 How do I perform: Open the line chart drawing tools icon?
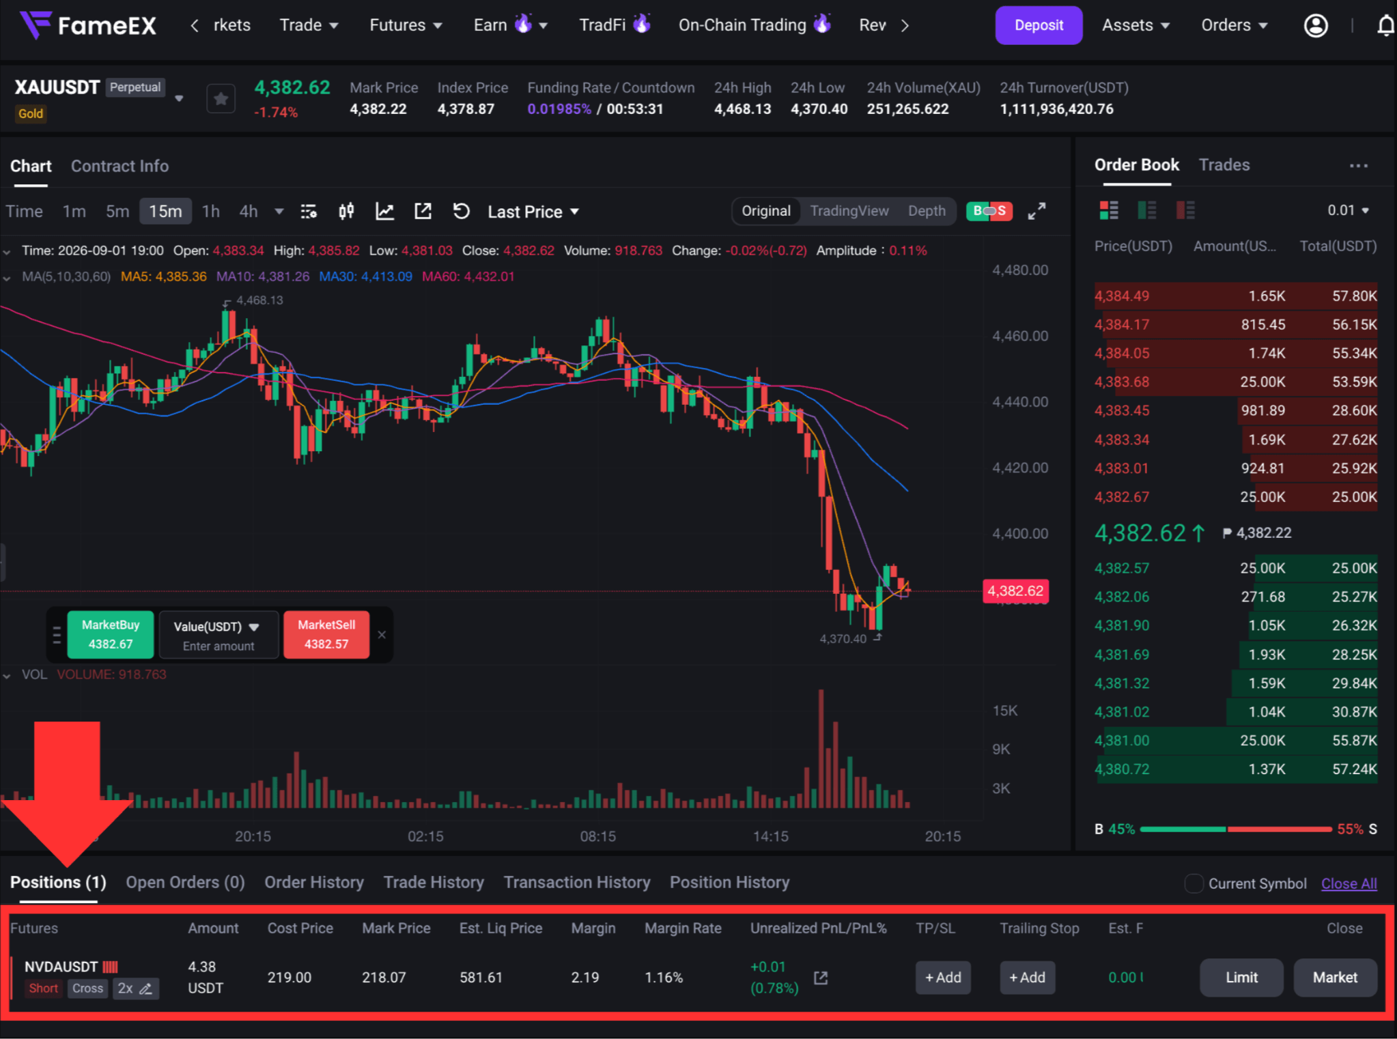tap(384, 212)
